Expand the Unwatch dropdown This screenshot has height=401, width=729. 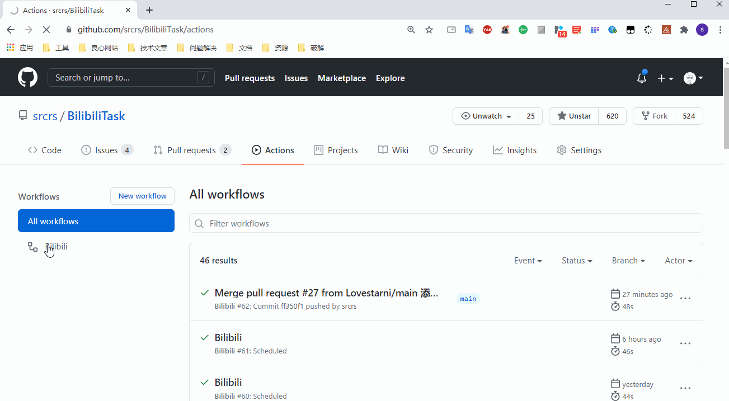coord(486,116)
